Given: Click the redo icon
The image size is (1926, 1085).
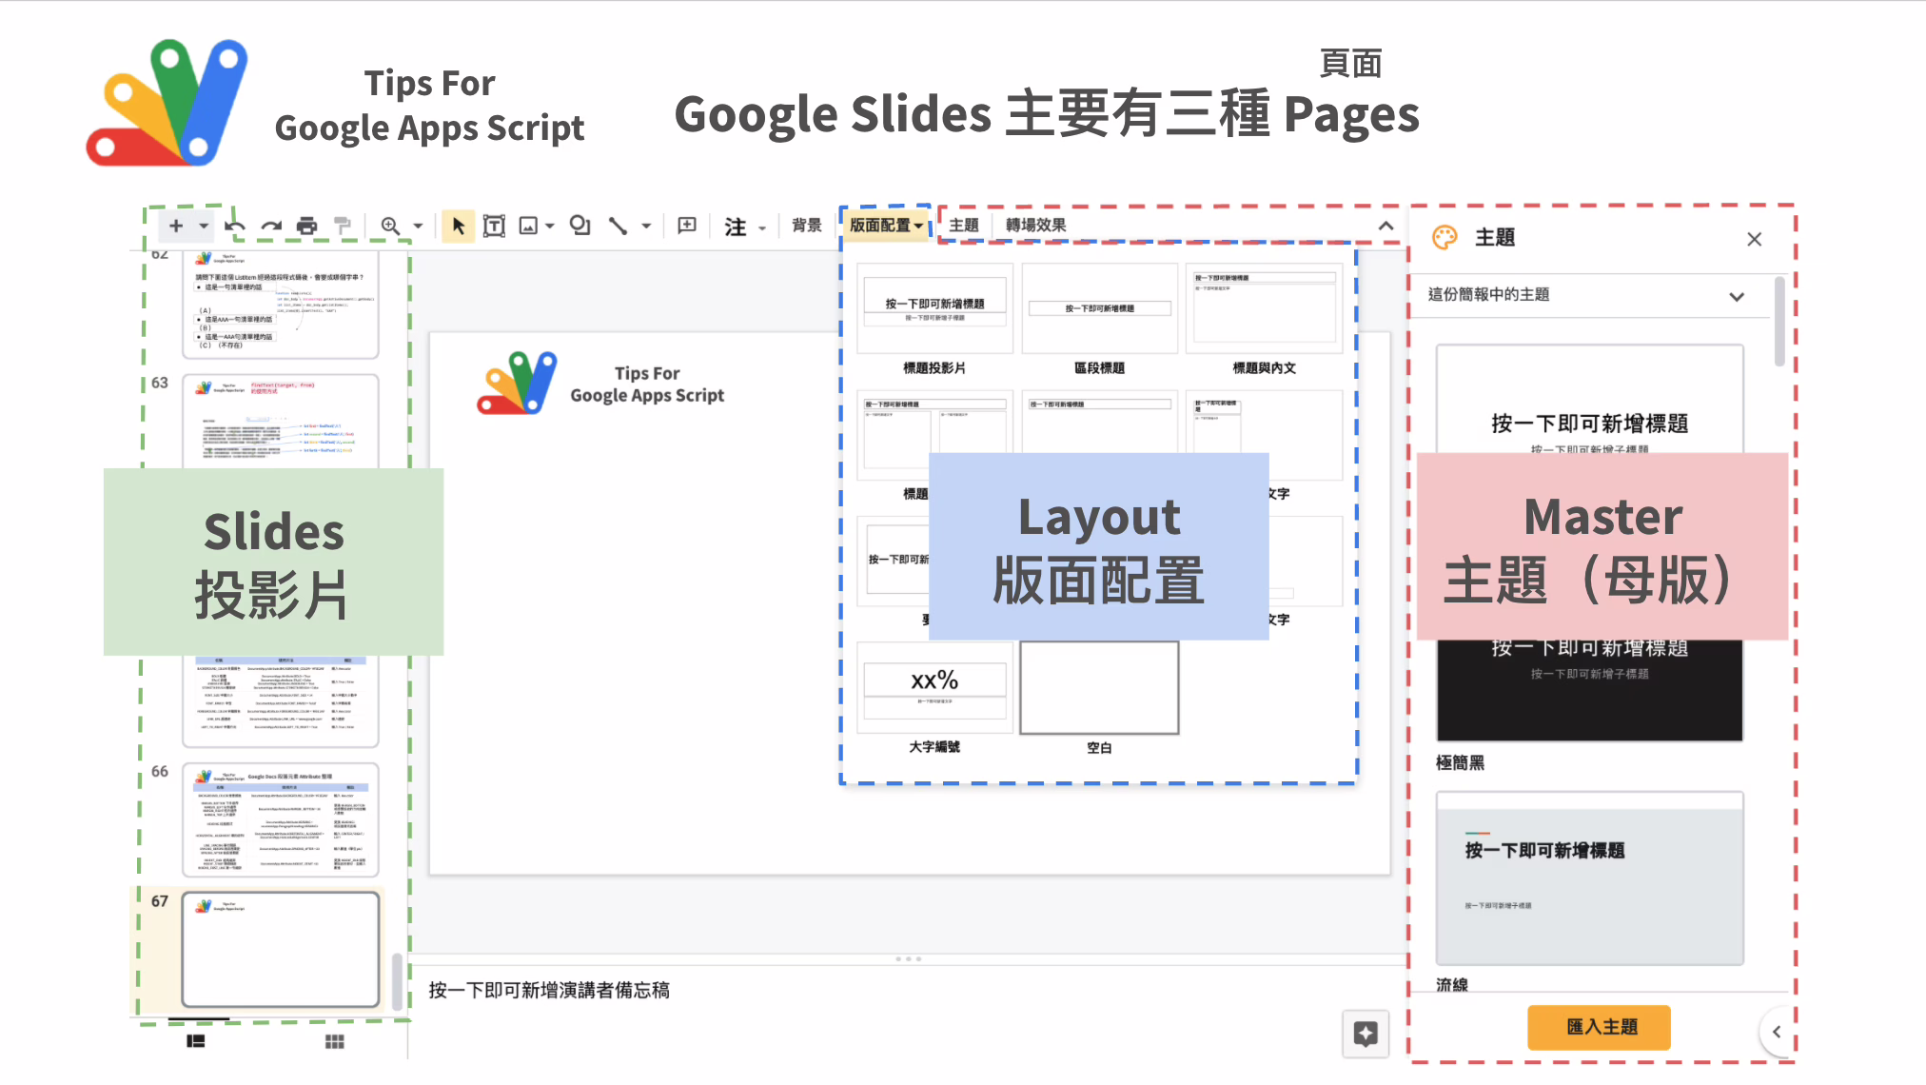Looking at the screenshot, I should (271, 226).
